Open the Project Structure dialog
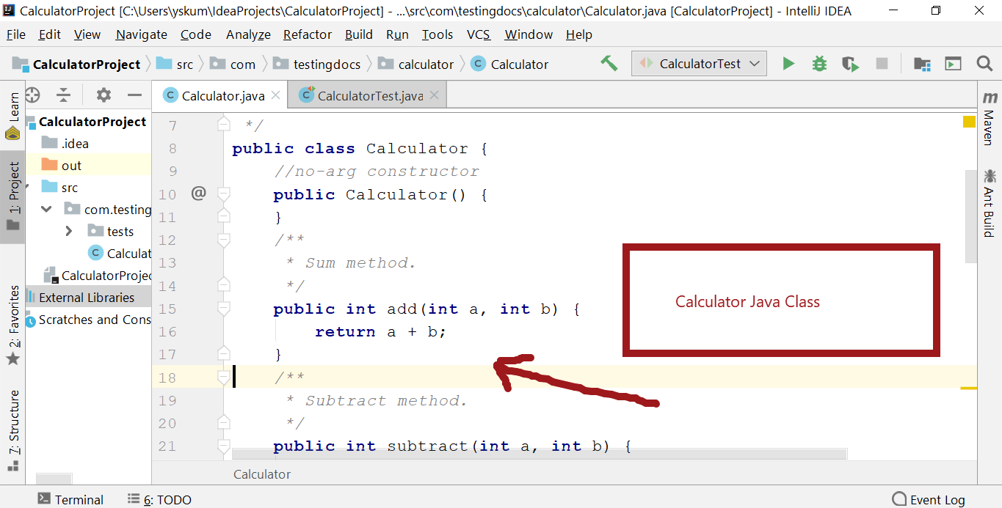 [921, 64]
